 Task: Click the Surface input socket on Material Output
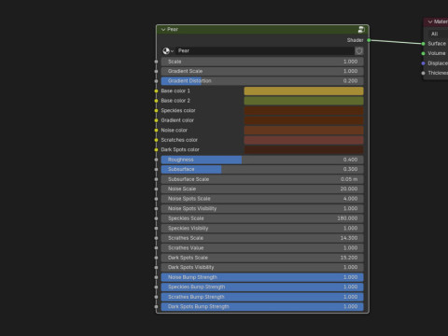point(423,44)
